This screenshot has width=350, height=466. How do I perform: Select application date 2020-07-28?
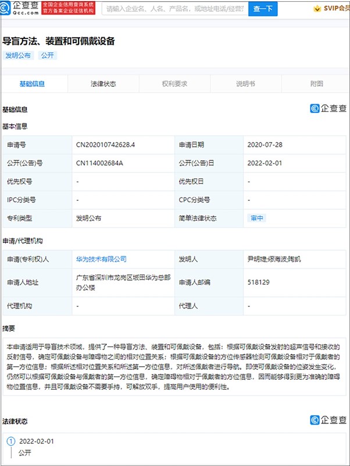coord(265,144)
